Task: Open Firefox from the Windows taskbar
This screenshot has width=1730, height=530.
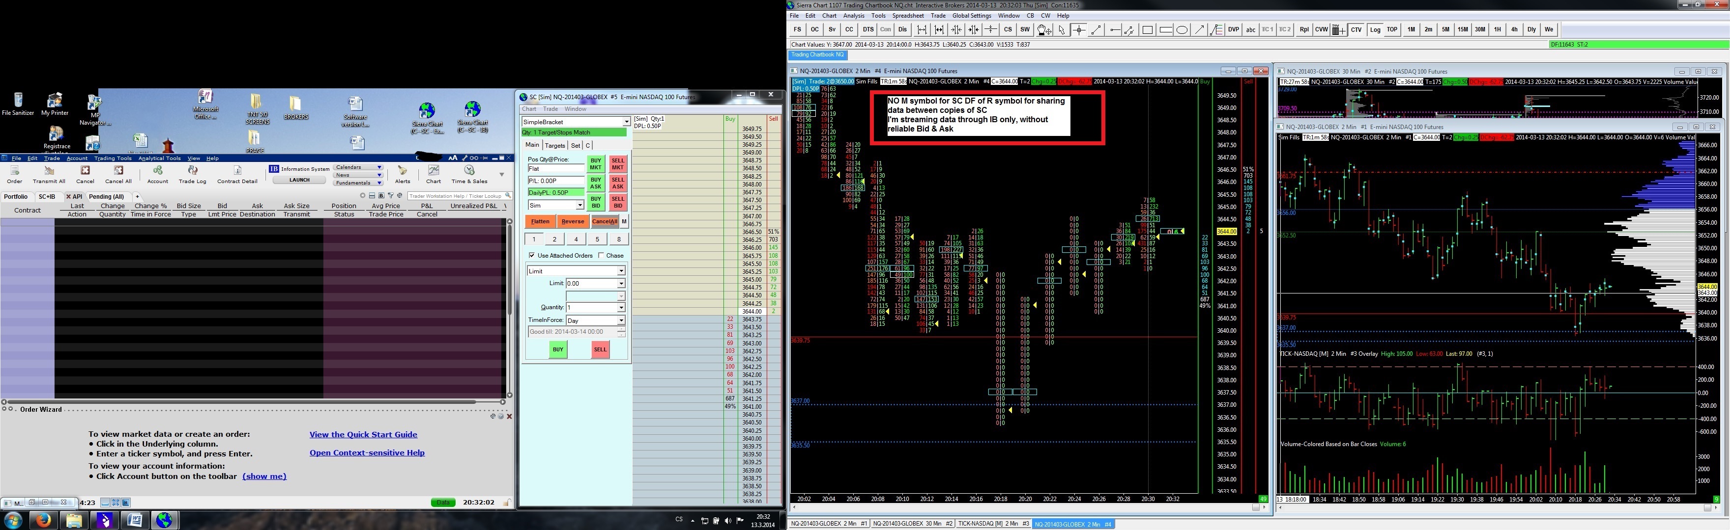Action: 43,520
